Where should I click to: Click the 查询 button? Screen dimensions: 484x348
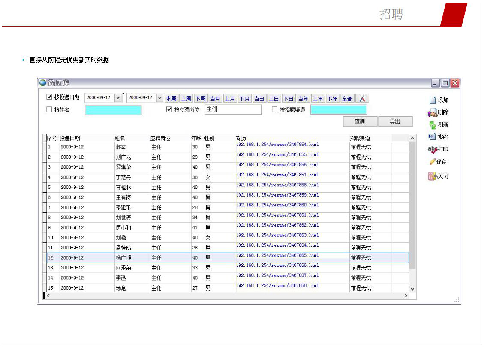(x=360, y=121)
